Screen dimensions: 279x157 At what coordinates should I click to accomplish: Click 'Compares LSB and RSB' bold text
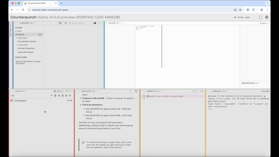(x=93, y=98)
